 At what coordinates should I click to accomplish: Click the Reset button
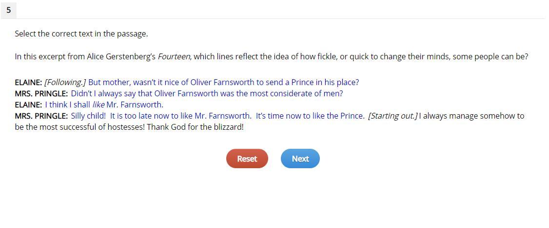[x=247, y=158]
